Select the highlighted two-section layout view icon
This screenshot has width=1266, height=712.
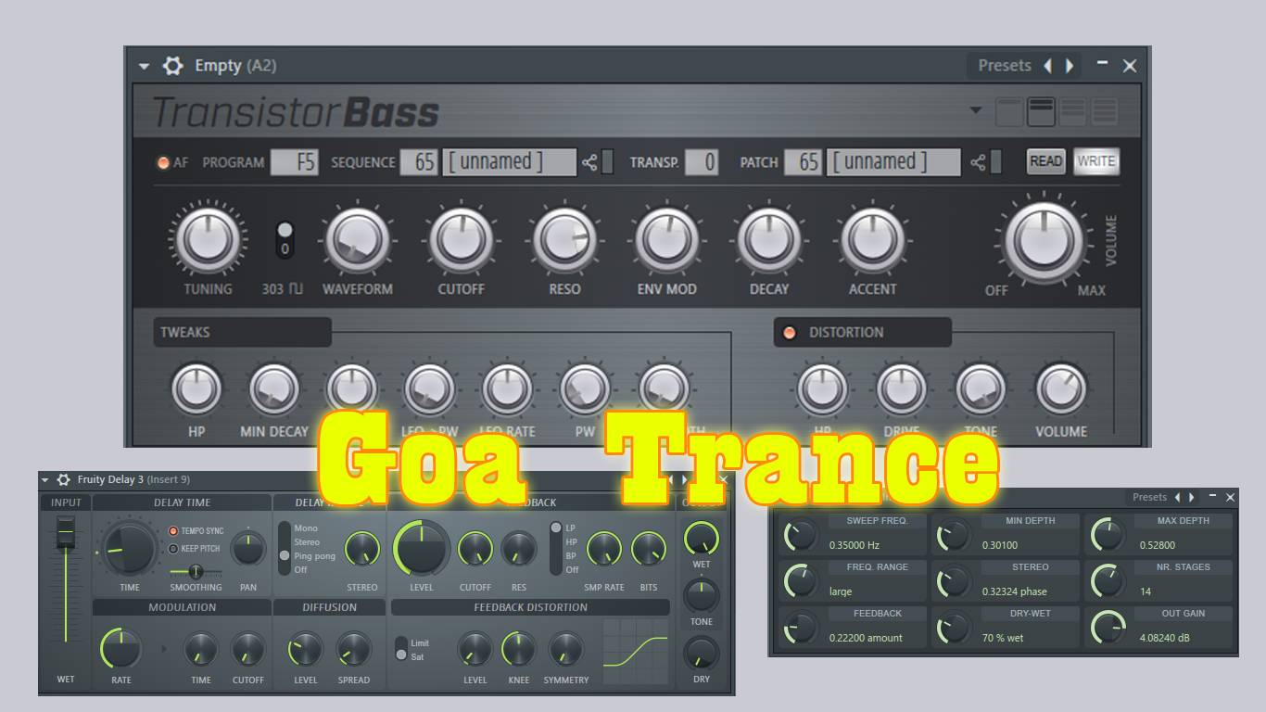[1041, 111]
